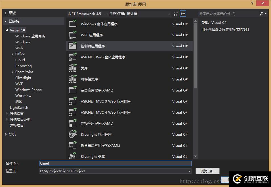Switch to medium icons list view

point(183,14)
